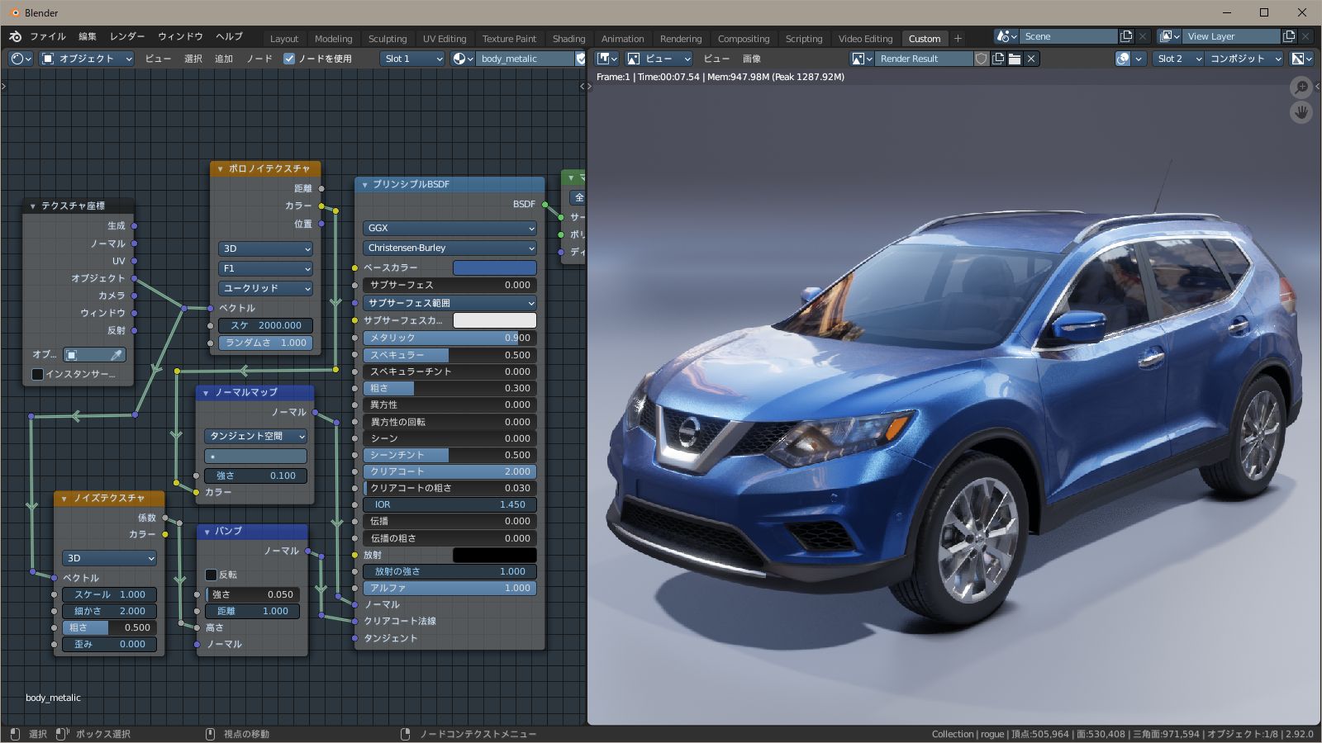
Task: Click the Blender logo menu icon
Action: (x=15, y=37)
